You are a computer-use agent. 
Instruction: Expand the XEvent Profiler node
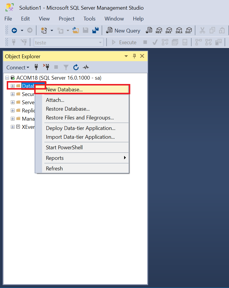13,127
